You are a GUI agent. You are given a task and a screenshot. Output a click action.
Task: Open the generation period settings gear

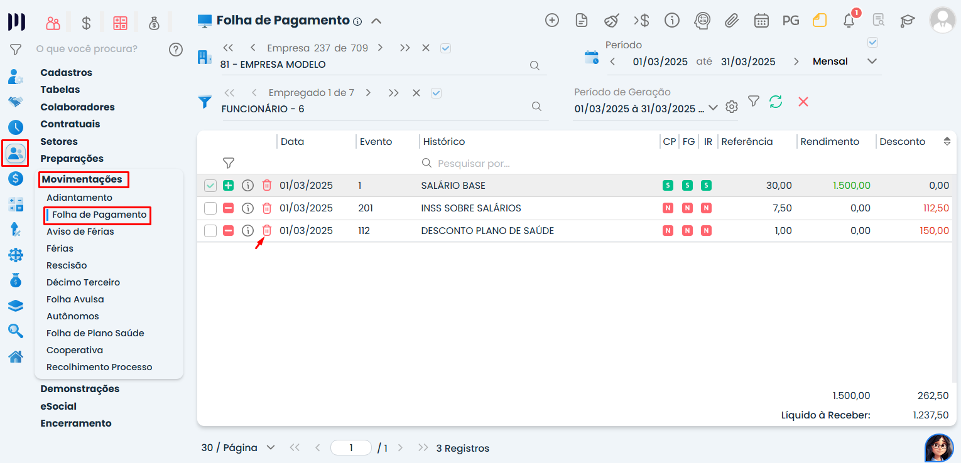(x=731, y=107)
